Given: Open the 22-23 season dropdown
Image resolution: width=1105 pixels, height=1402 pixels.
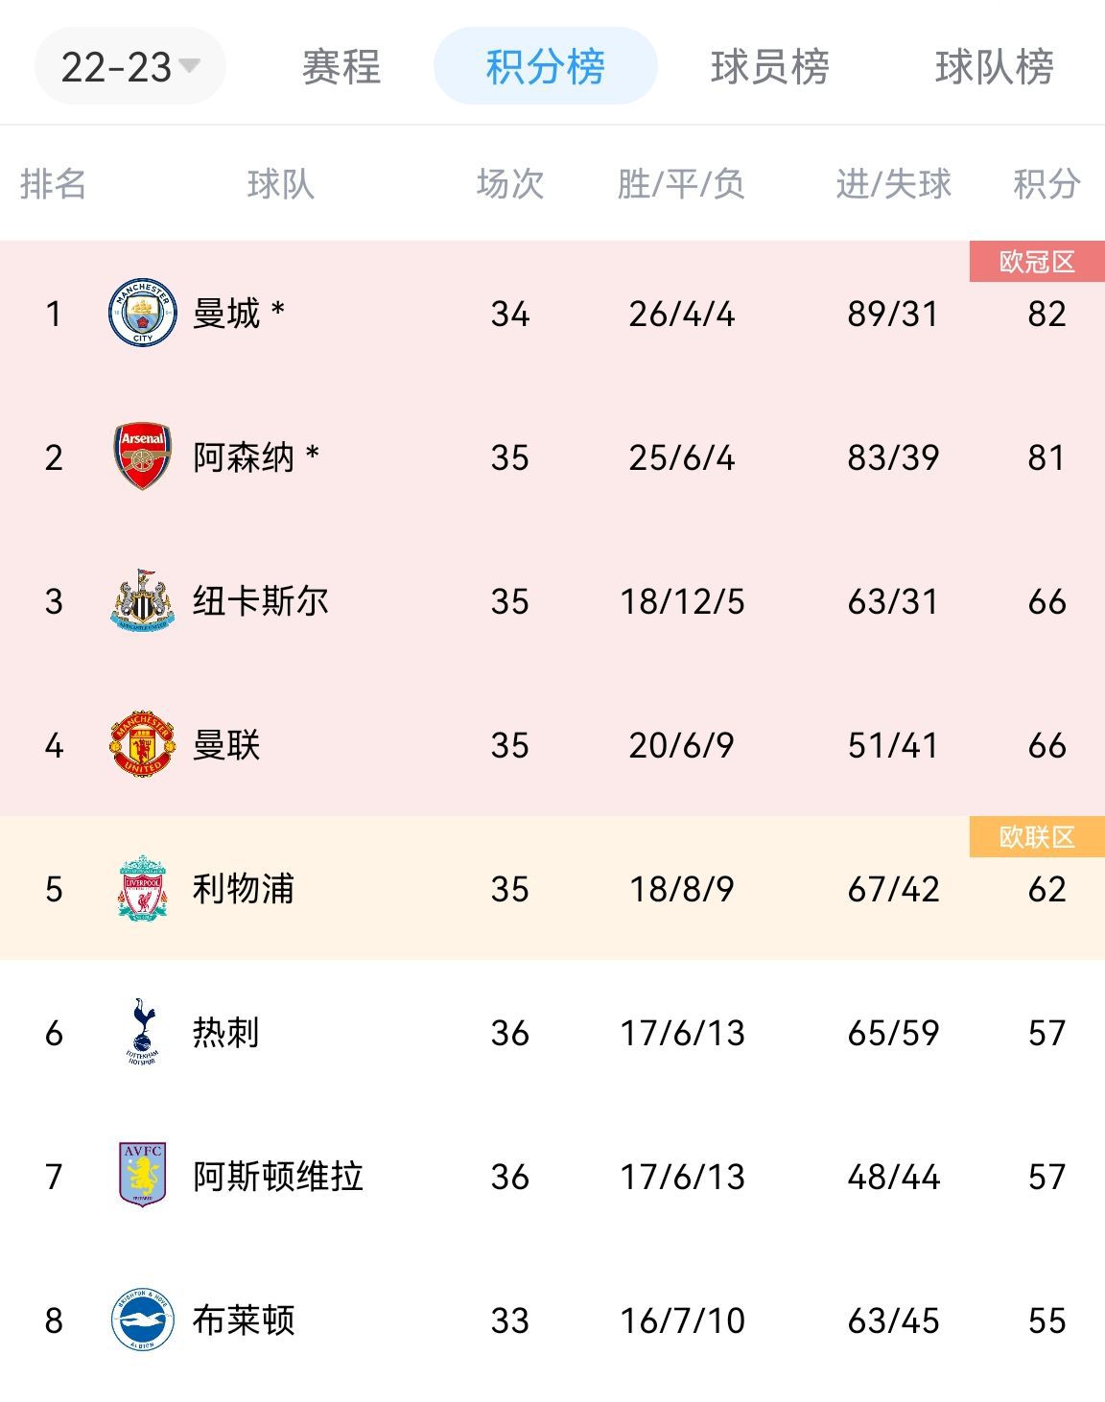Looking at the screenshot, I should tap(130, 66).
